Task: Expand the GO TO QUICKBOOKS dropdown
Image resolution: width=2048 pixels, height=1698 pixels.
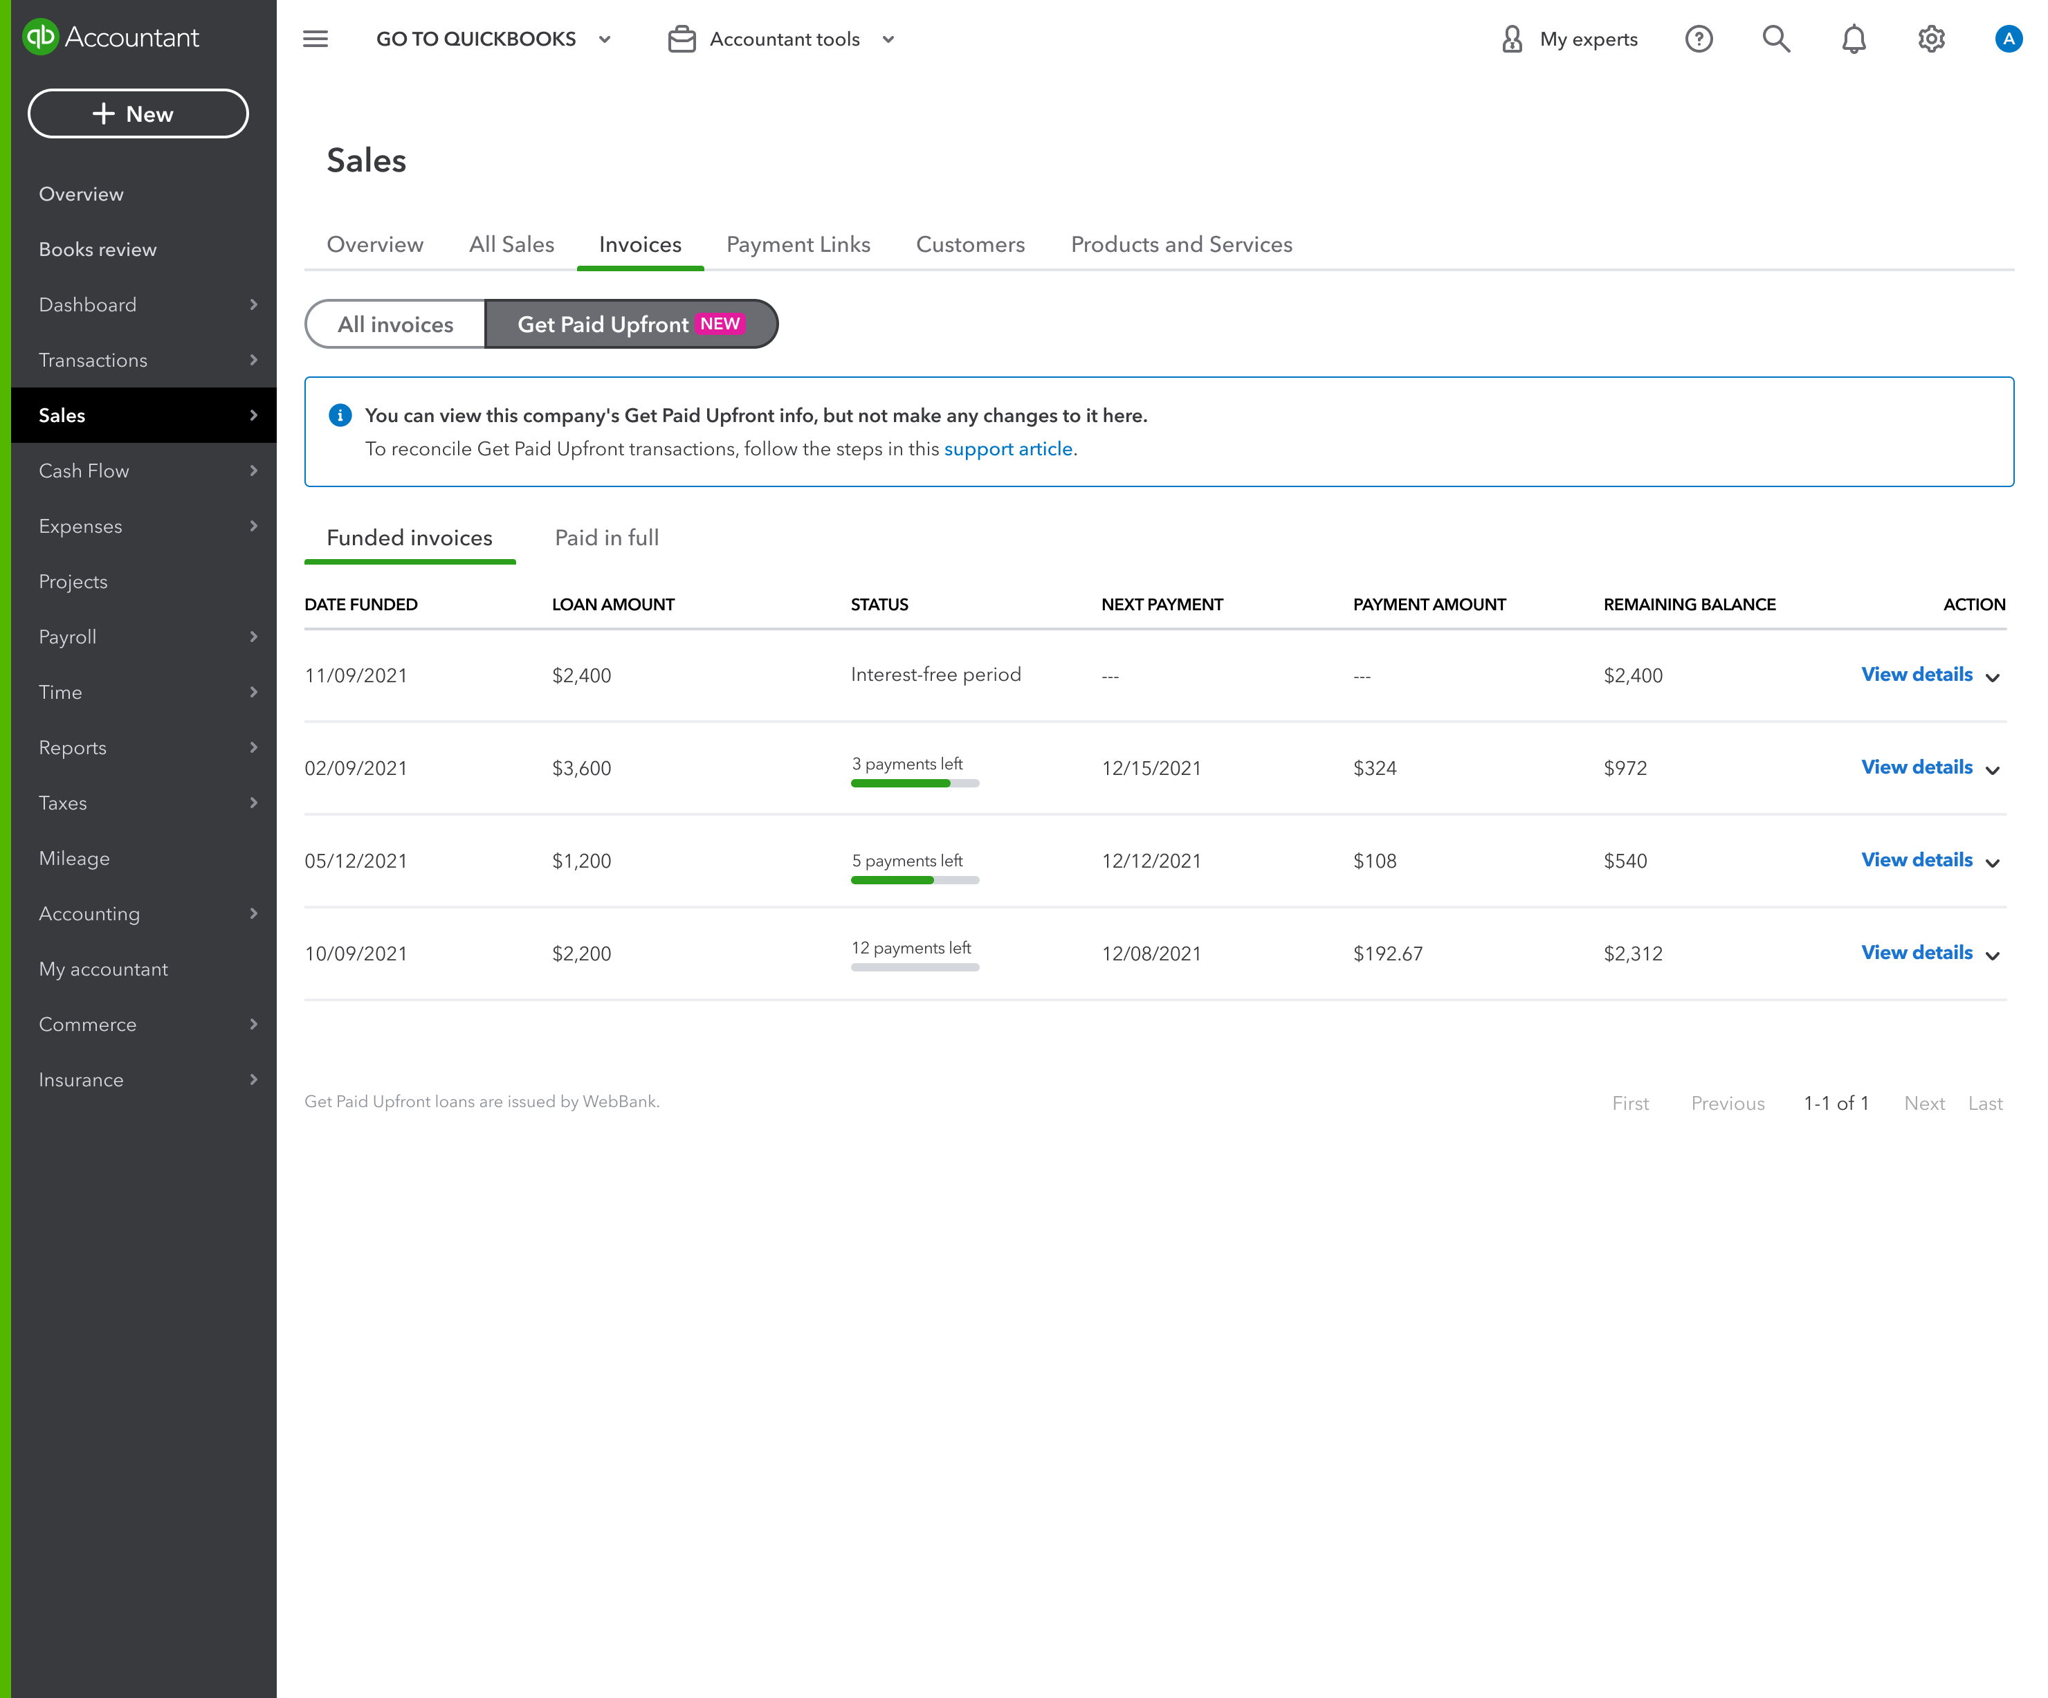Action: tap(605, 40)
